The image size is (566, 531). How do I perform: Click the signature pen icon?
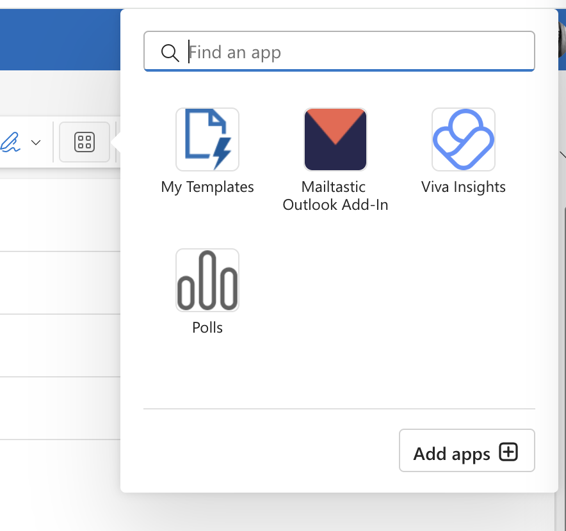pos(10,142)
